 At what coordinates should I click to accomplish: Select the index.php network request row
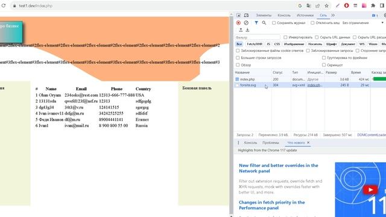309,79
